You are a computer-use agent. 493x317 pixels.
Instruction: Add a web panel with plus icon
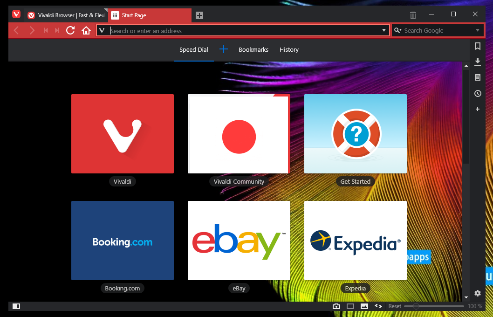[477, 109]
